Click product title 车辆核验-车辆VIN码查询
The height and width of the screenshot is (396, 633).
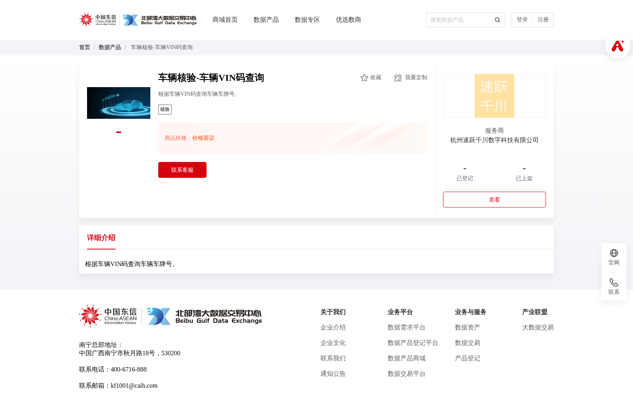[x=211, y=78]
